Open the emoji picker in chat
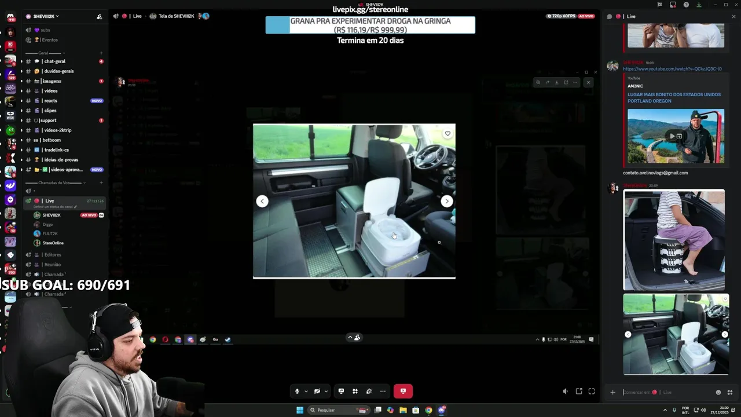741x417 pixels. tap(718, 392)
